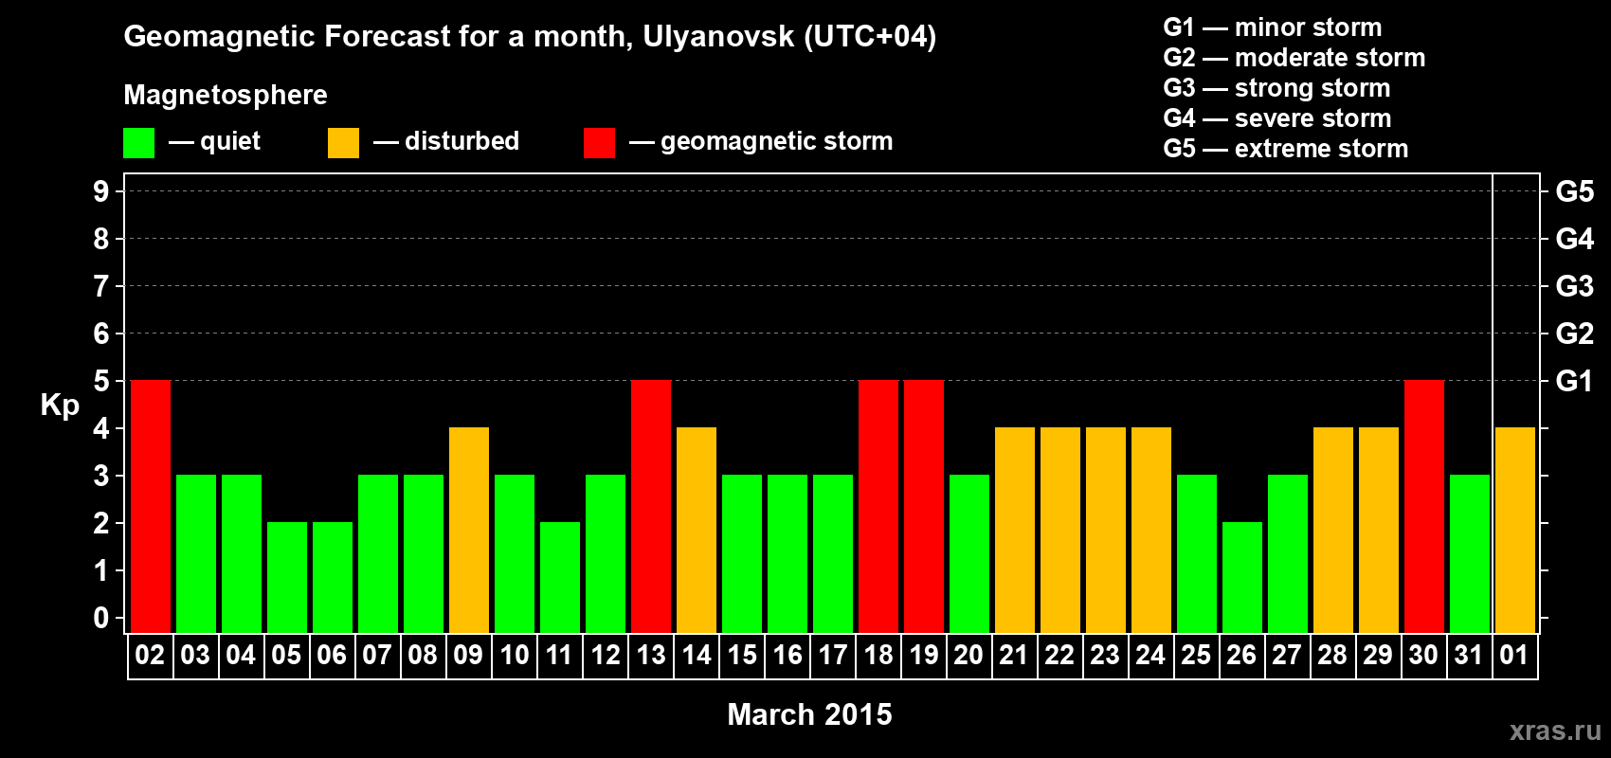
Task: Click the '— disturbed' legend label
Action: (x=446, y=141)
